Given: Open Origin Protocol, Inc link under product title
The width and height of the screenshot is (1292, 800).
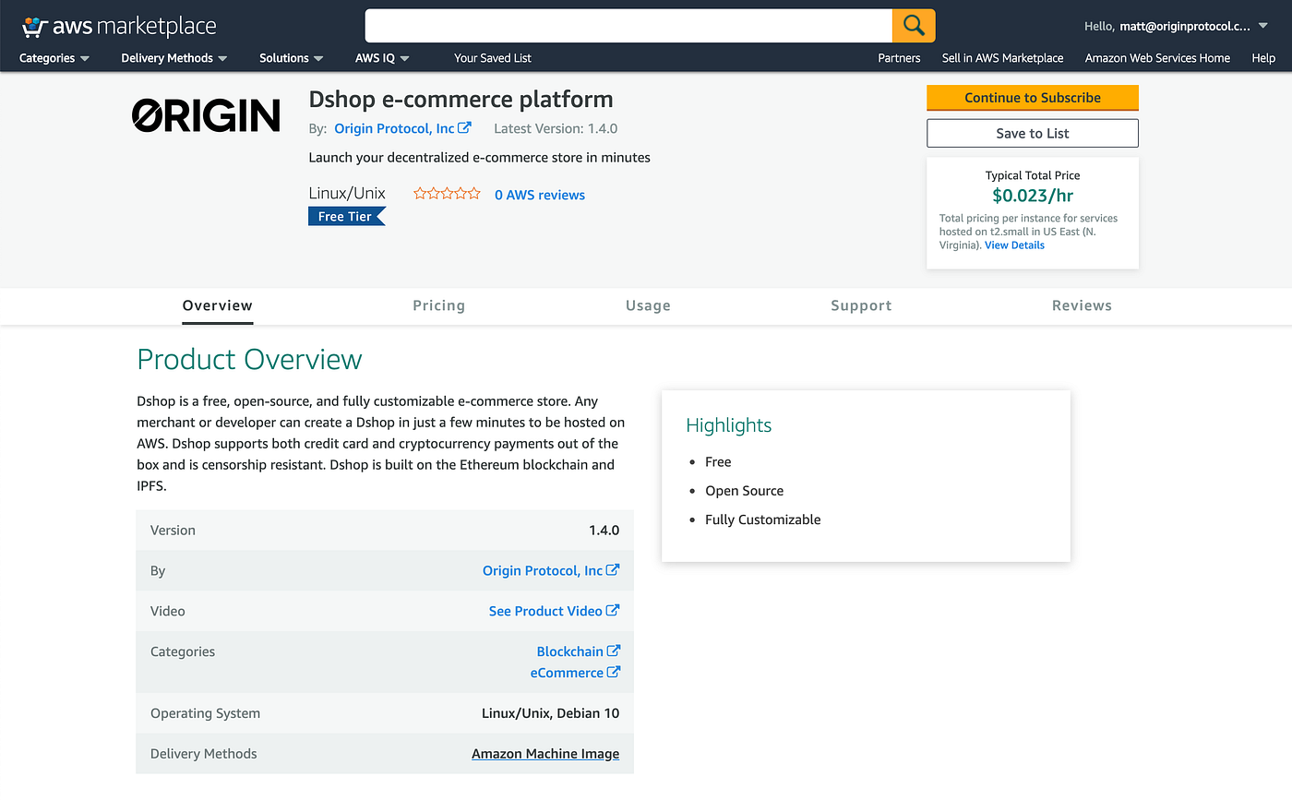Looking at the screenshot, I should click(395, 128).
